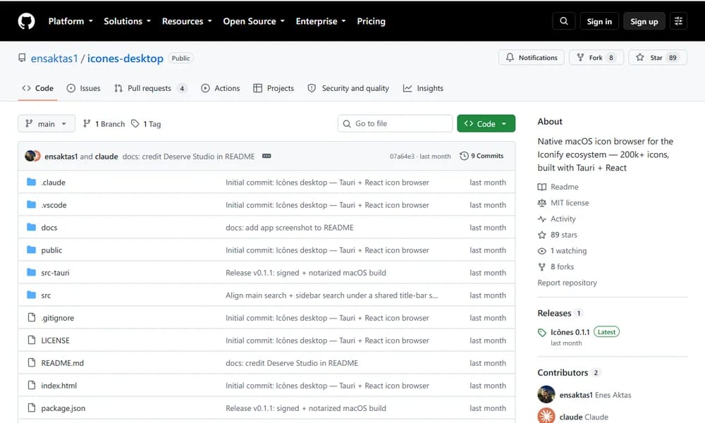Click the .claude folder icon
The width and height of the screenshot is (705, 423).
[x=31, y=182]
